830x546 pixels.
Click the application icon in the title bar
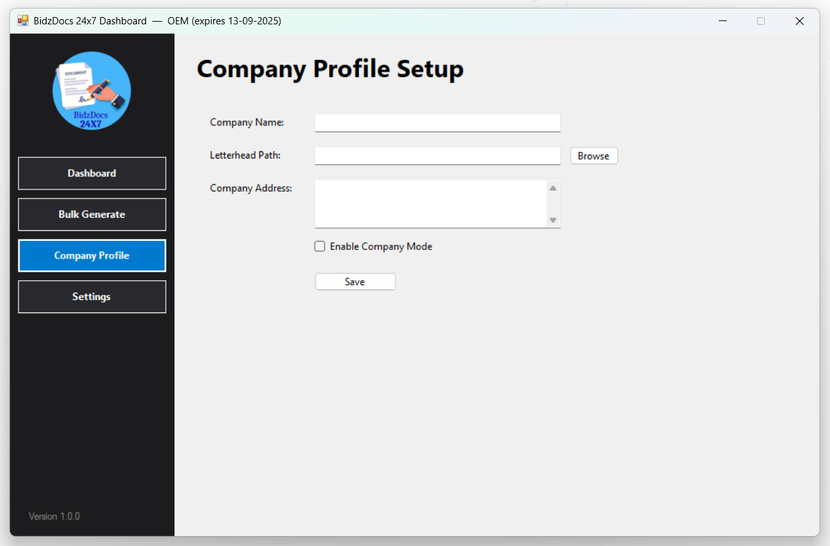[x=22, y=20]
